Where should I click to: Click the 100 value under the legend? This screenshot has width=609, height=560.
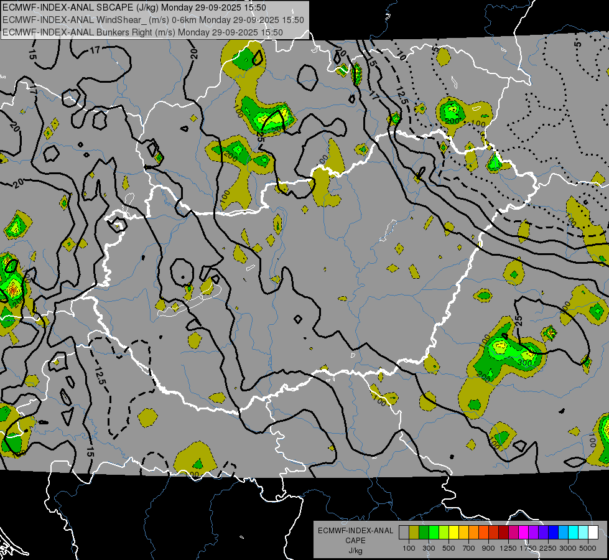coord(409,548)
